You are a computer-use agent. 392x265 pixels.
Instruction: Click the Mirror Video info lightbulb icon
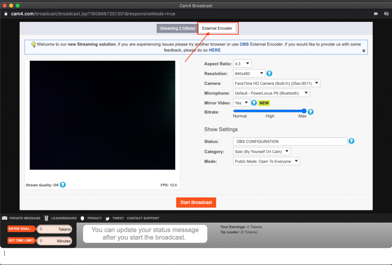[254, 103]
